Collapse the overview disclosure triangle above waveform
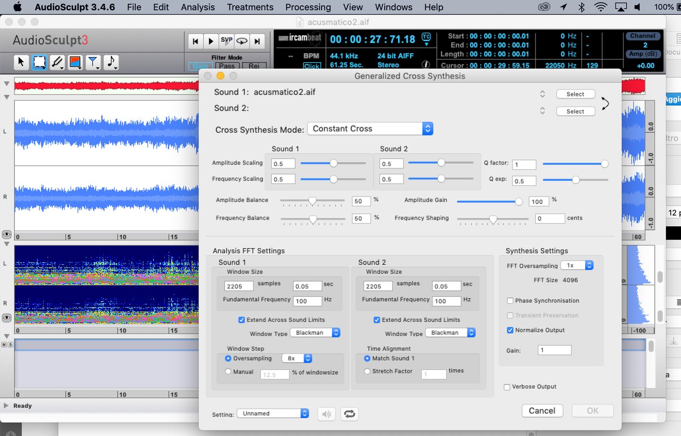Screen dimensions: 681x436 (x=6, y=84)
